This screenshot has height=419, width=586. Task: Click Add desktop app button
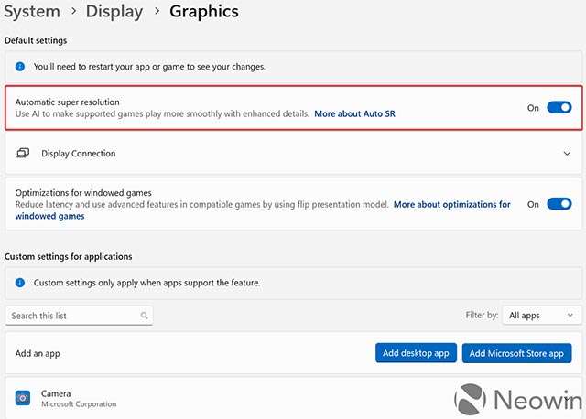[x=415, y=353]
